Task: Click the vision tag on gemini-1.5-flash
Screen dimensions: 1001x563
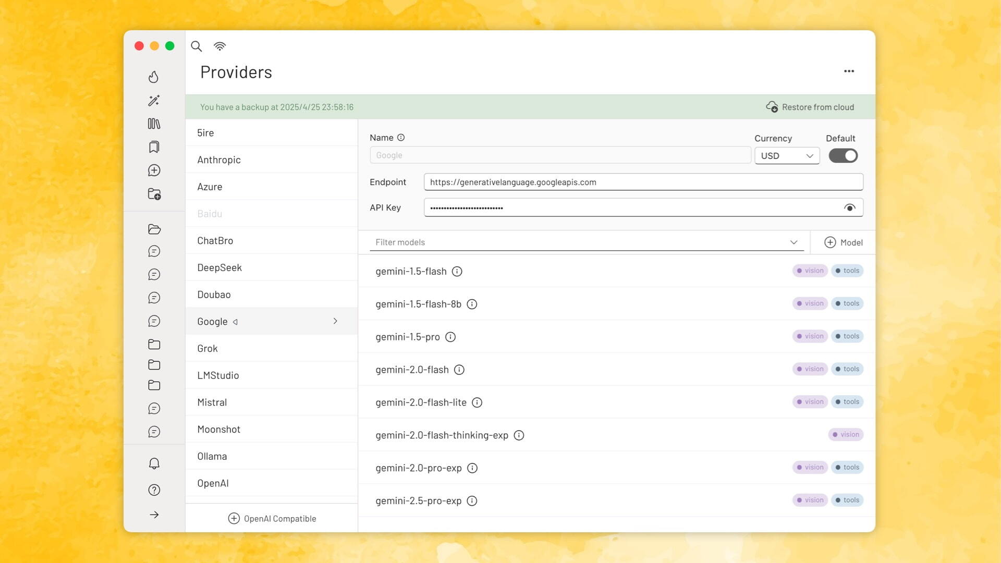Action: 810,271
